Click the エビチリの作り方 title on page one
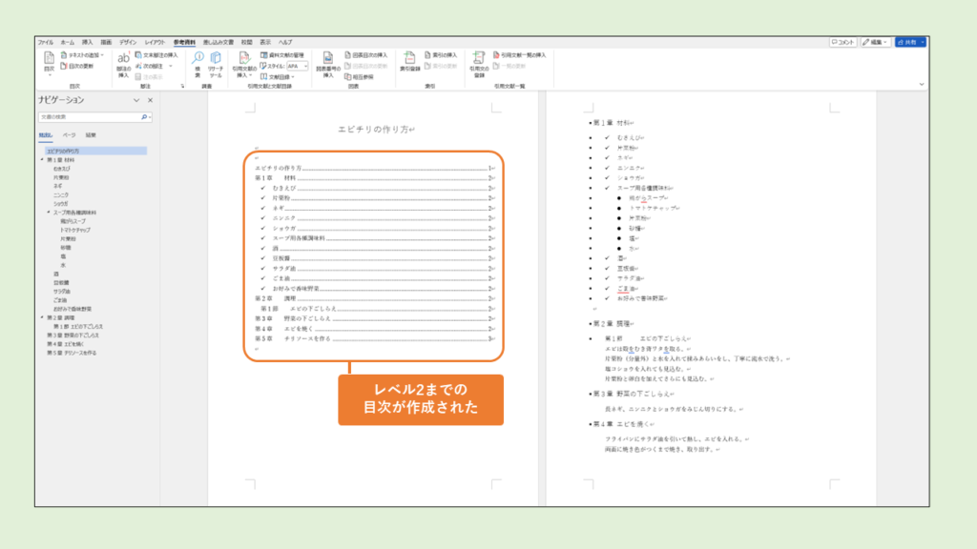977x549 pixels. pos(376,130)
